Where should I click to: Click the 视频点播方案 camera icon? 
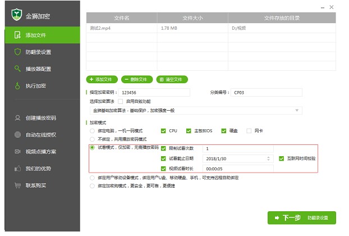point(17,152)
